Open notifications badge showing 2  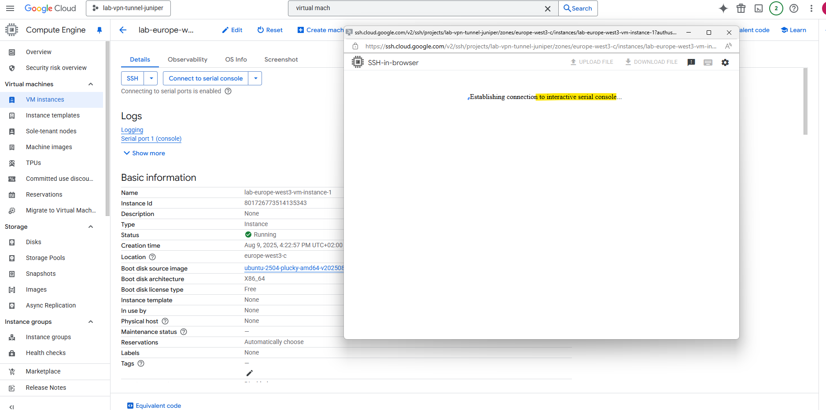coord(776,8)
